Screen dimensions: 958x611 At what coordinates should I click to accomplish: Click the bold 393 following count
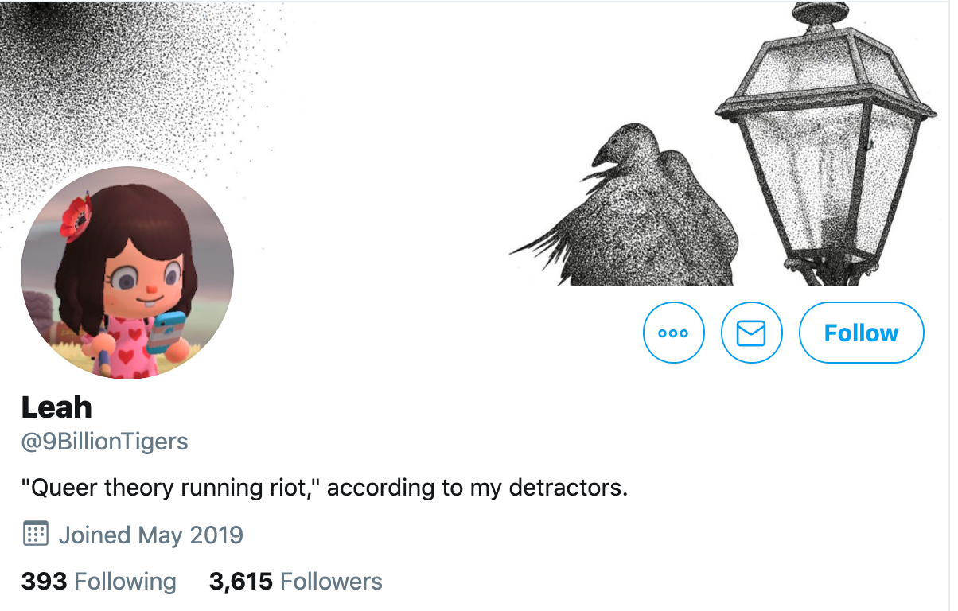pos(44,582)
